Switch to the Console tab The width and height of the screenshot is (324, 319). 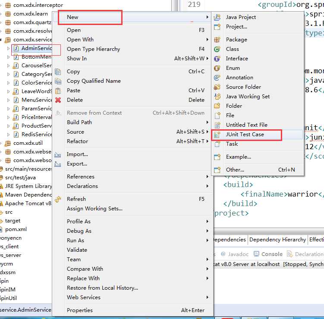pos(268,254)
